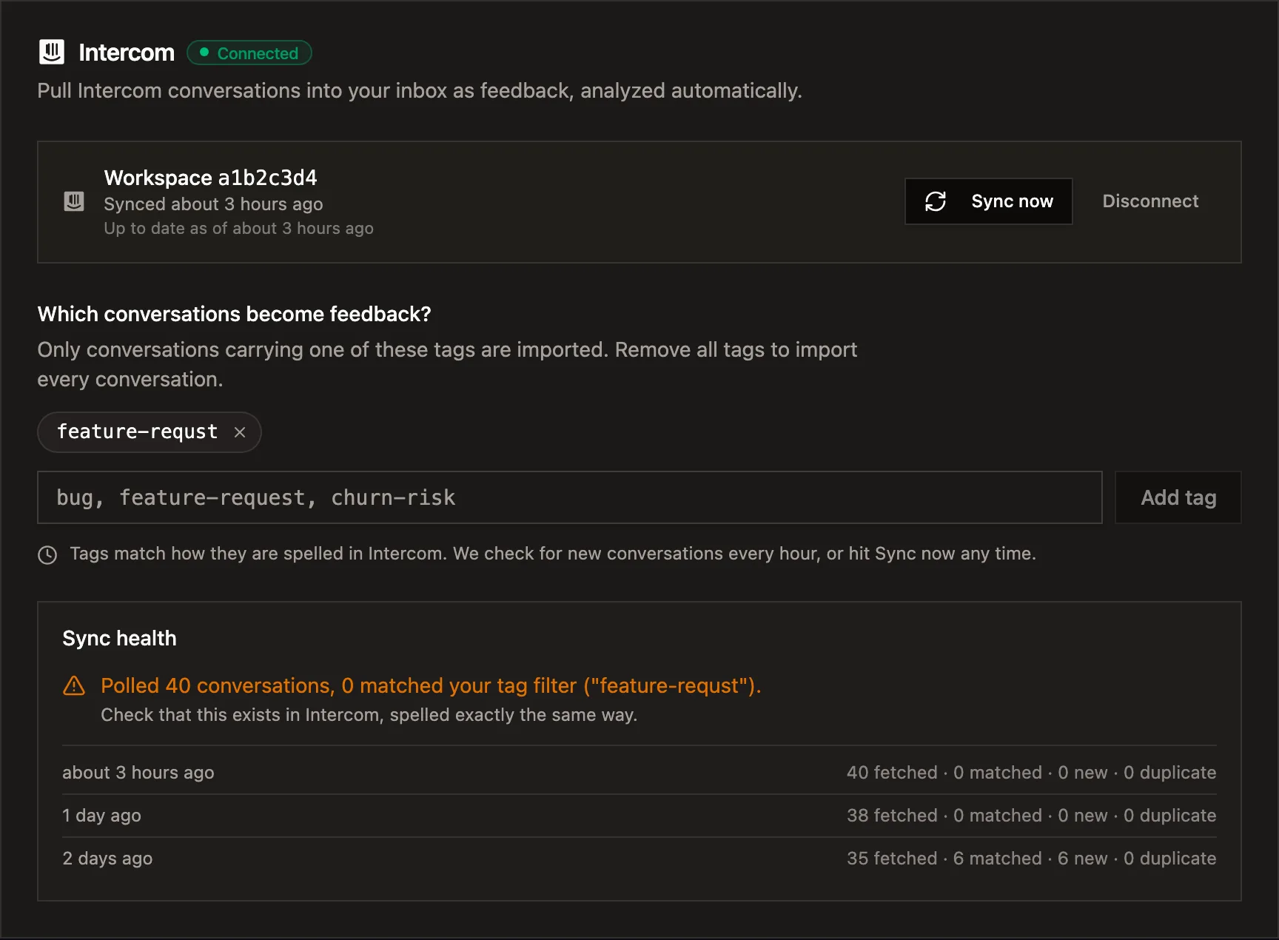The height and width of the screenshot is (940, 1279).
Task: Click 'Which conversations become feedback?' heading
Action: [x=234, y=314]
